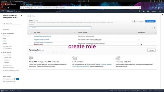Click the Firefox extensions puzzle icon
The image size is (164, 92).
tap(159, 8)
